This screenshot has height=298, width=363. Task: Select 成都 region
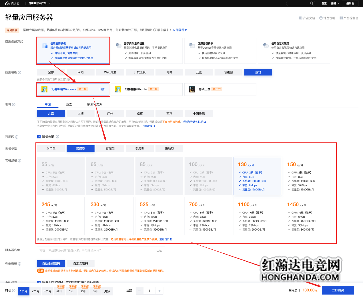pos(140,114)
